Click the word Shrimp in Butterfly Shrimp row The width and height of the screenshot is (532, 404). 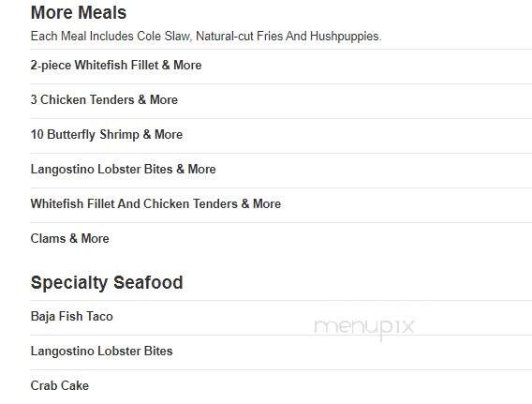tap(119, 135)
